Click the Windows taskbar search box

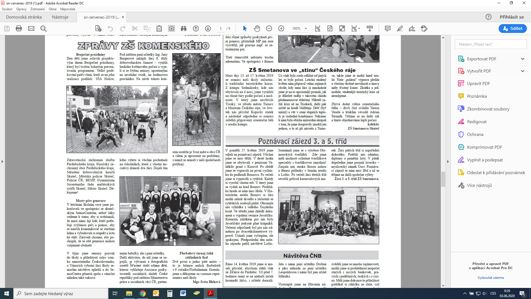point(61,293)
